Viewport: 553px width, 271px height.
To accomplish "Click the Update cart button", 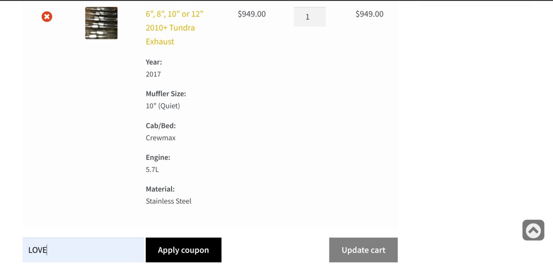I will tap(363, 250).
